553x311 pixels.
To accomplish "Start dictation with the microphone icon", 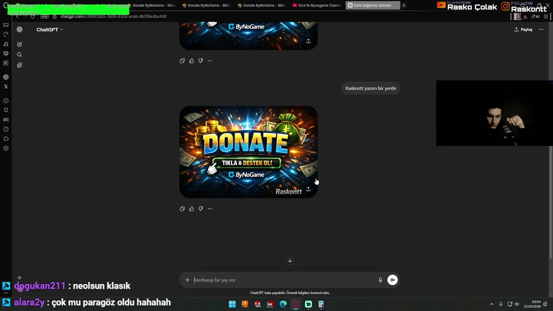I will pyautogui.click(x=380, y=280).
